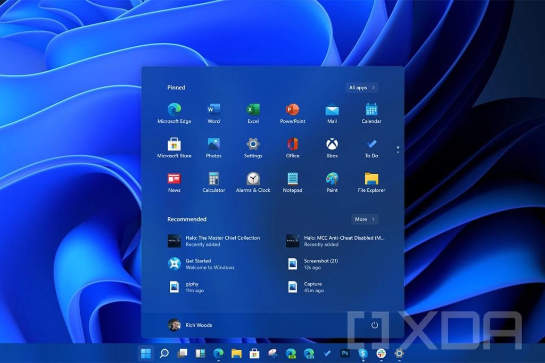Launch Edge Beta from the taskbar
The height and width of the screenshot is (363, 545).
pyautogui.click(x=309, y=353)
